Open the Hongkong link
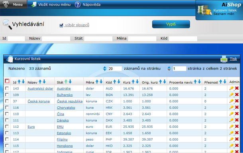This screenshot has width=243, height=153. pos(65,146)
